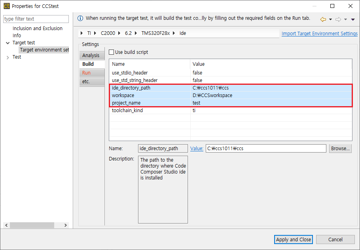Viewport: 360px width, 250px height.
Task: Click the left arrow on horizontal scrollbar
Action: click(6, 225)
